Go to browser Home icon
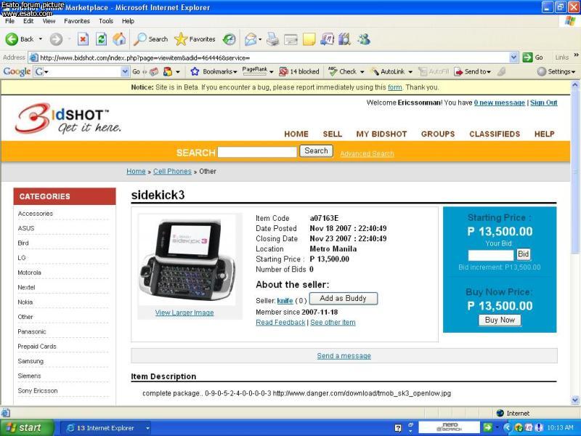The width and height of the screenshot is (581, 436). (119, 39)
